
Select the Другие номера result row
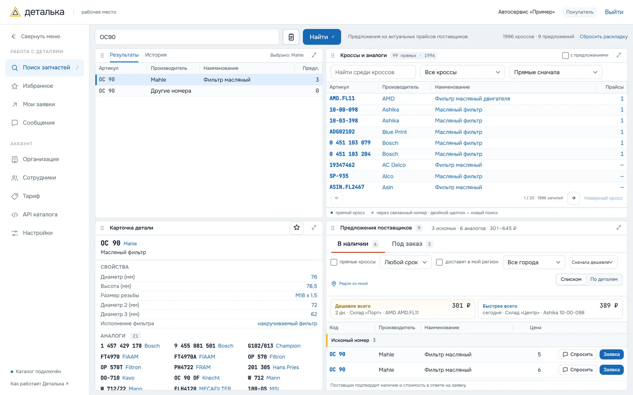[x=209, y=91]
